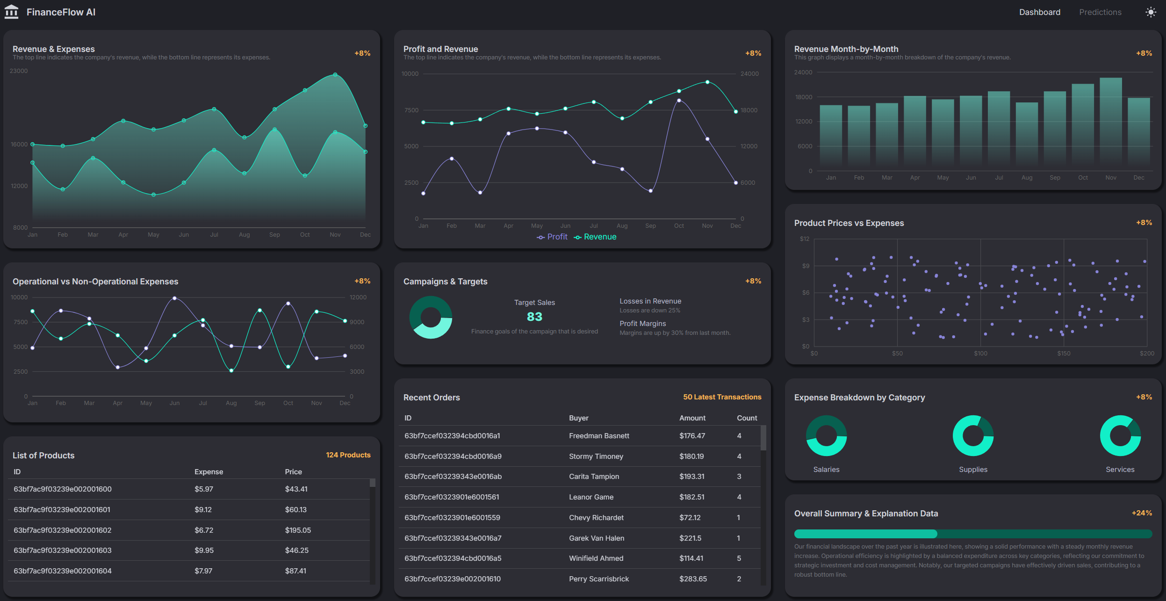Click the +24% Overall Summary badge

(1142, 513)
